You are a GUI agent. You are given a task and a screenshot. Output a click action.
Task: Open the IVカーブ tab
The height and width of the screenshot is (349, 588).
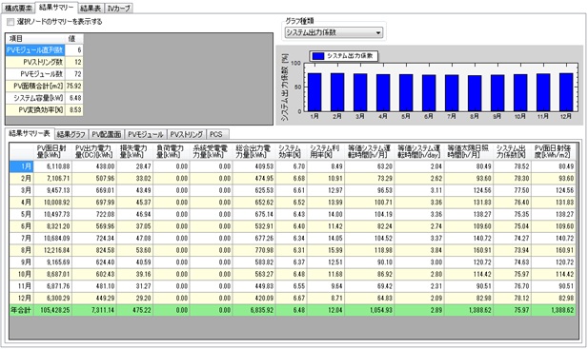click(x=118, y=8)
